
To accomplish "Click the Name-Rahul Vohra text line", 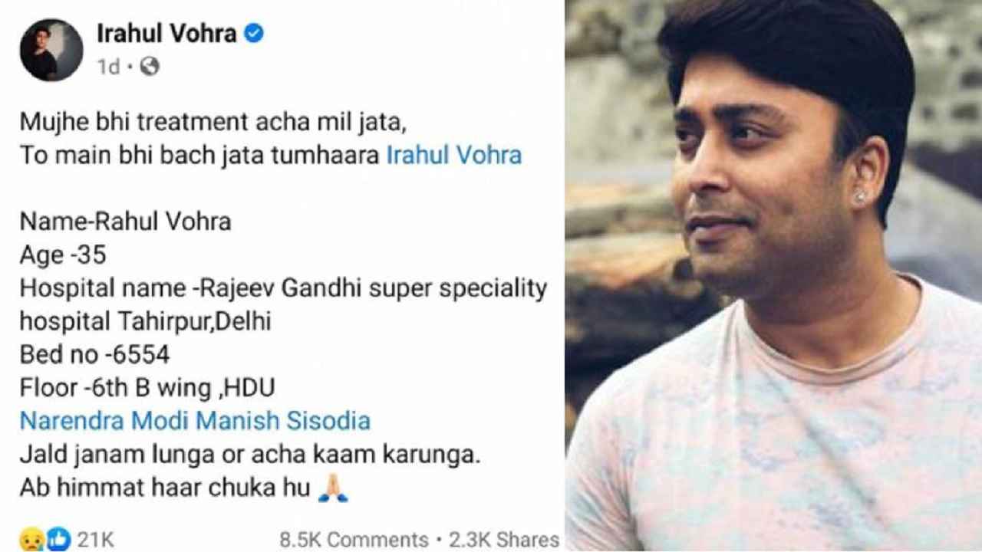I will (x=125, y=222).
